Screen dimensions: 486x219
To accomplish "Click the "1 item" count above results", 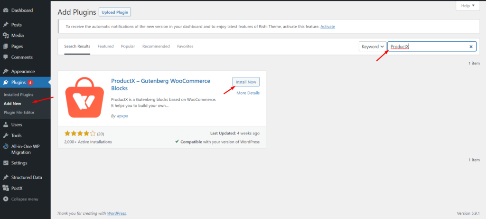I will 474,63.
